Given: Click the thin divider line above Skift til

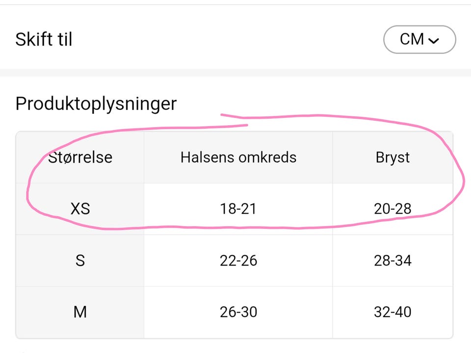Looking at the screenshot, I should point(235,4).
